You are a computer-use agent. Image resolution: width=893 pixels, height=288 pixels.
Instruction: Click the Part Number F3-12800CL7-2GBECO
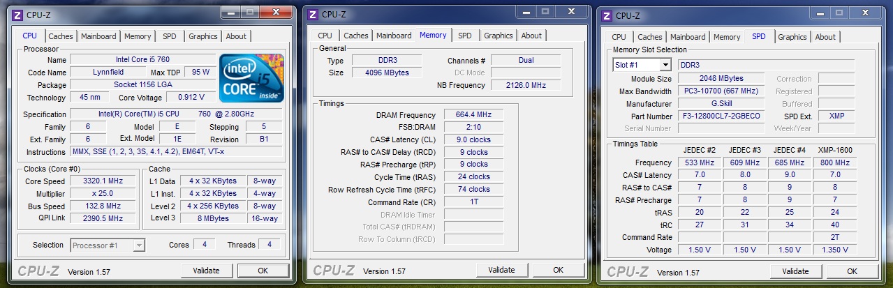pyautogui.click(x=721, y=116)
